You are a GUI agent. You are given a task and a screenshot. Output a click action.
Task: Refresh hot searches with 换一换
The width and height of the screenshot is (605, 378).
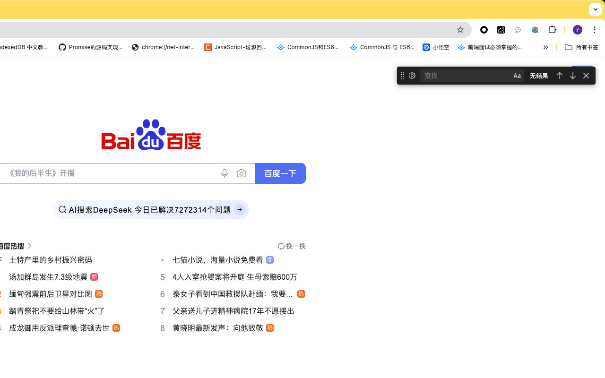[x=292, y=246]
